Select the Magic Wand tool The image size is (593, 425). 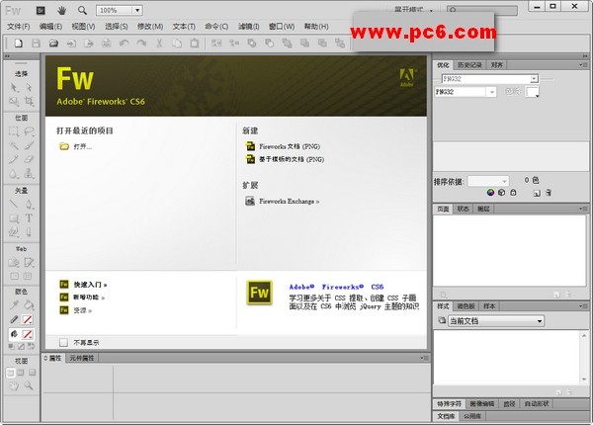[14, 145]
